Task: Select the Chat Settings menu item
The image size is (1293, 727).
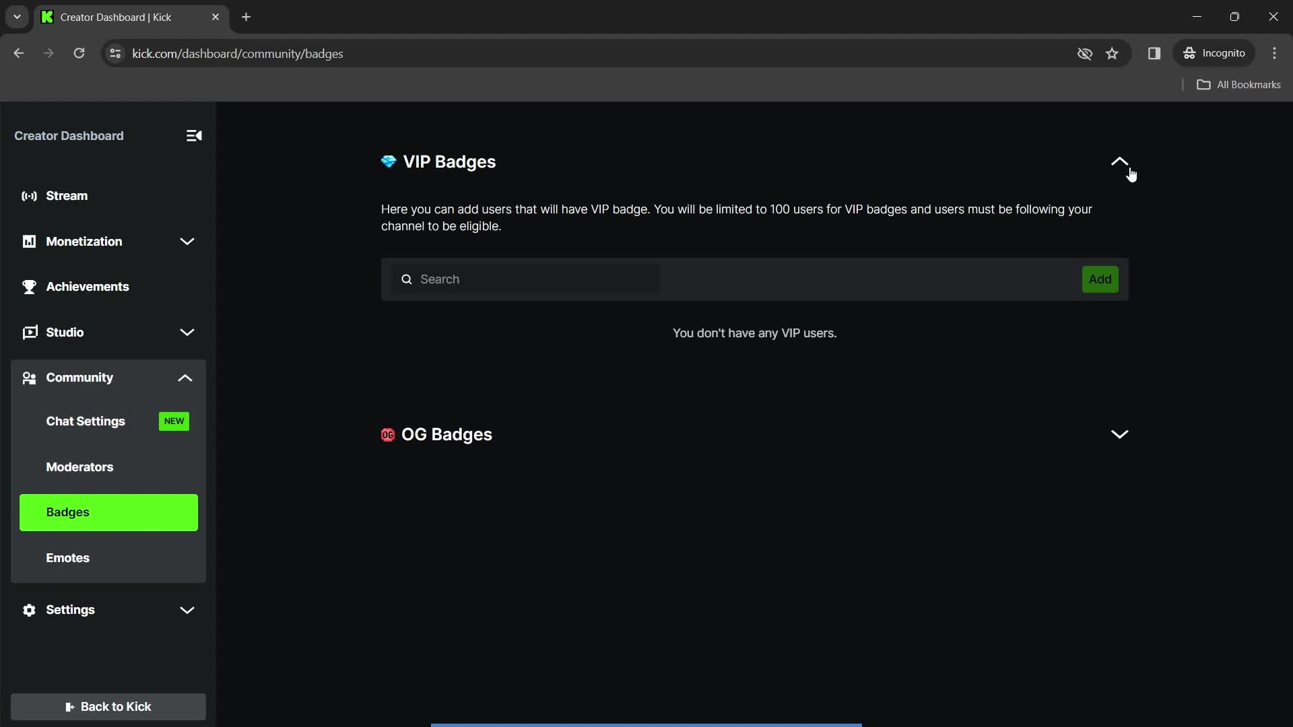Action: (86, 421)
